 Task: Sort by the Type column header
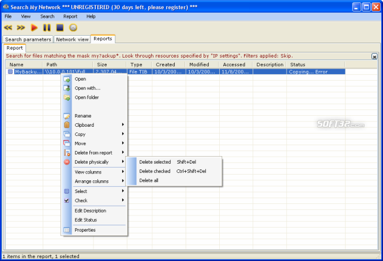[x=140, y=65]
